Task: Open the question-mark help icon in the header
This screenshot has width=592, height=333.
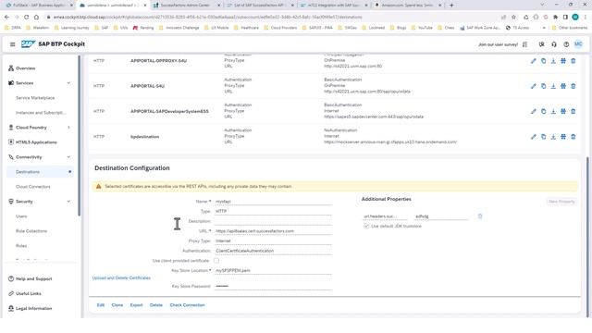Action: pos(566,44)
